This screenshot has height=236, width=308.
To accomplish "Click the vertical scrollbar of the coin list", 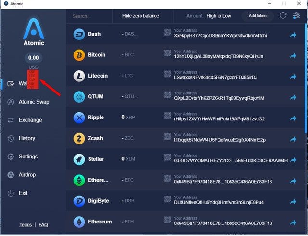I will (x=306, y=79).
